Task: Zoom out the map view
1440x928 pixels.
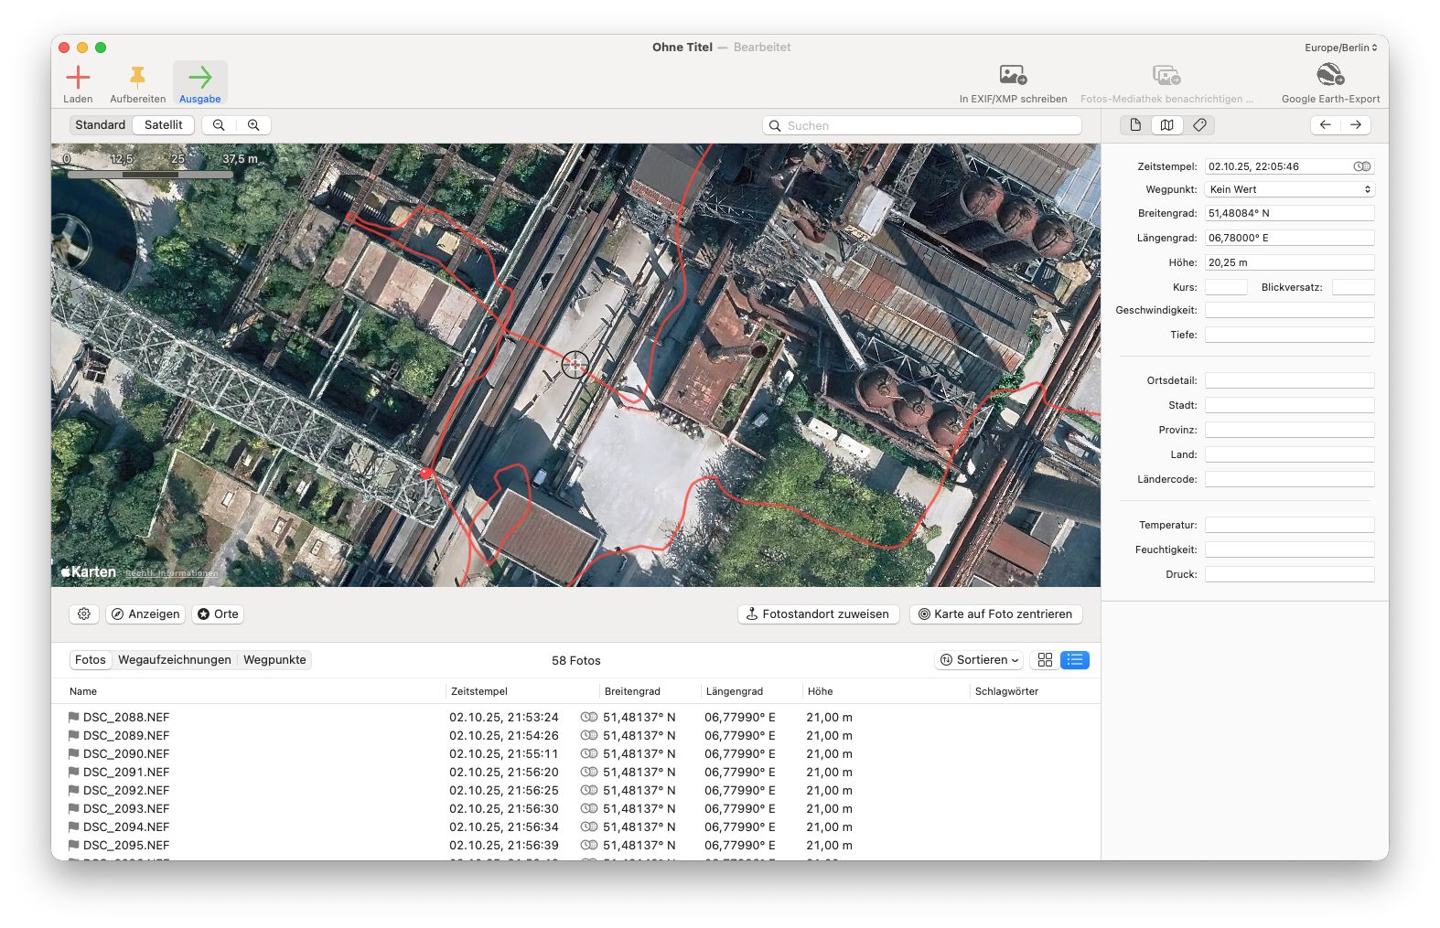Action: [219, 125]
